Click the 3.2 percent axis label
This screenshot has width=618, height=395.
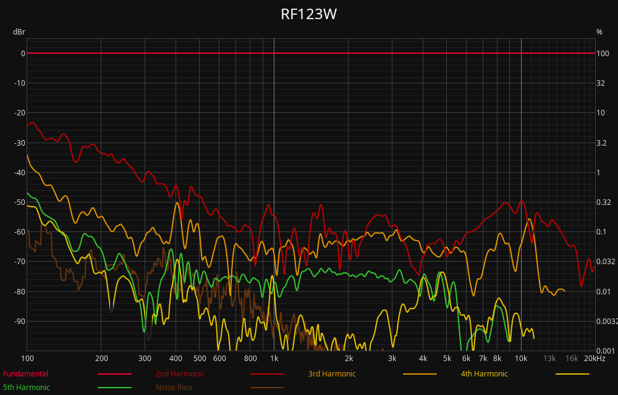click(x=601, y=143)
